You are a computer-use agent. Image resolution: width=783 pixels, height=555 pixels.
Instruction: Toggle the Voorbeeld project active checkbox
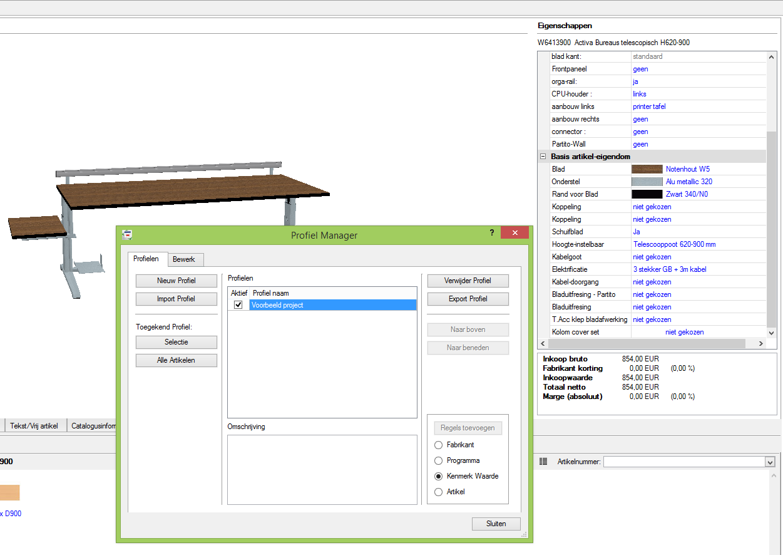point(238,305)
